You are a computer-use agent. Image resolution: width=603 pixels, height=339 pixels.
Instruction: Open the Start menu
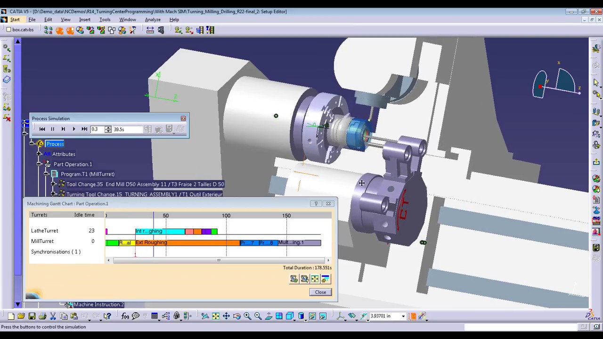coord(15,20)
